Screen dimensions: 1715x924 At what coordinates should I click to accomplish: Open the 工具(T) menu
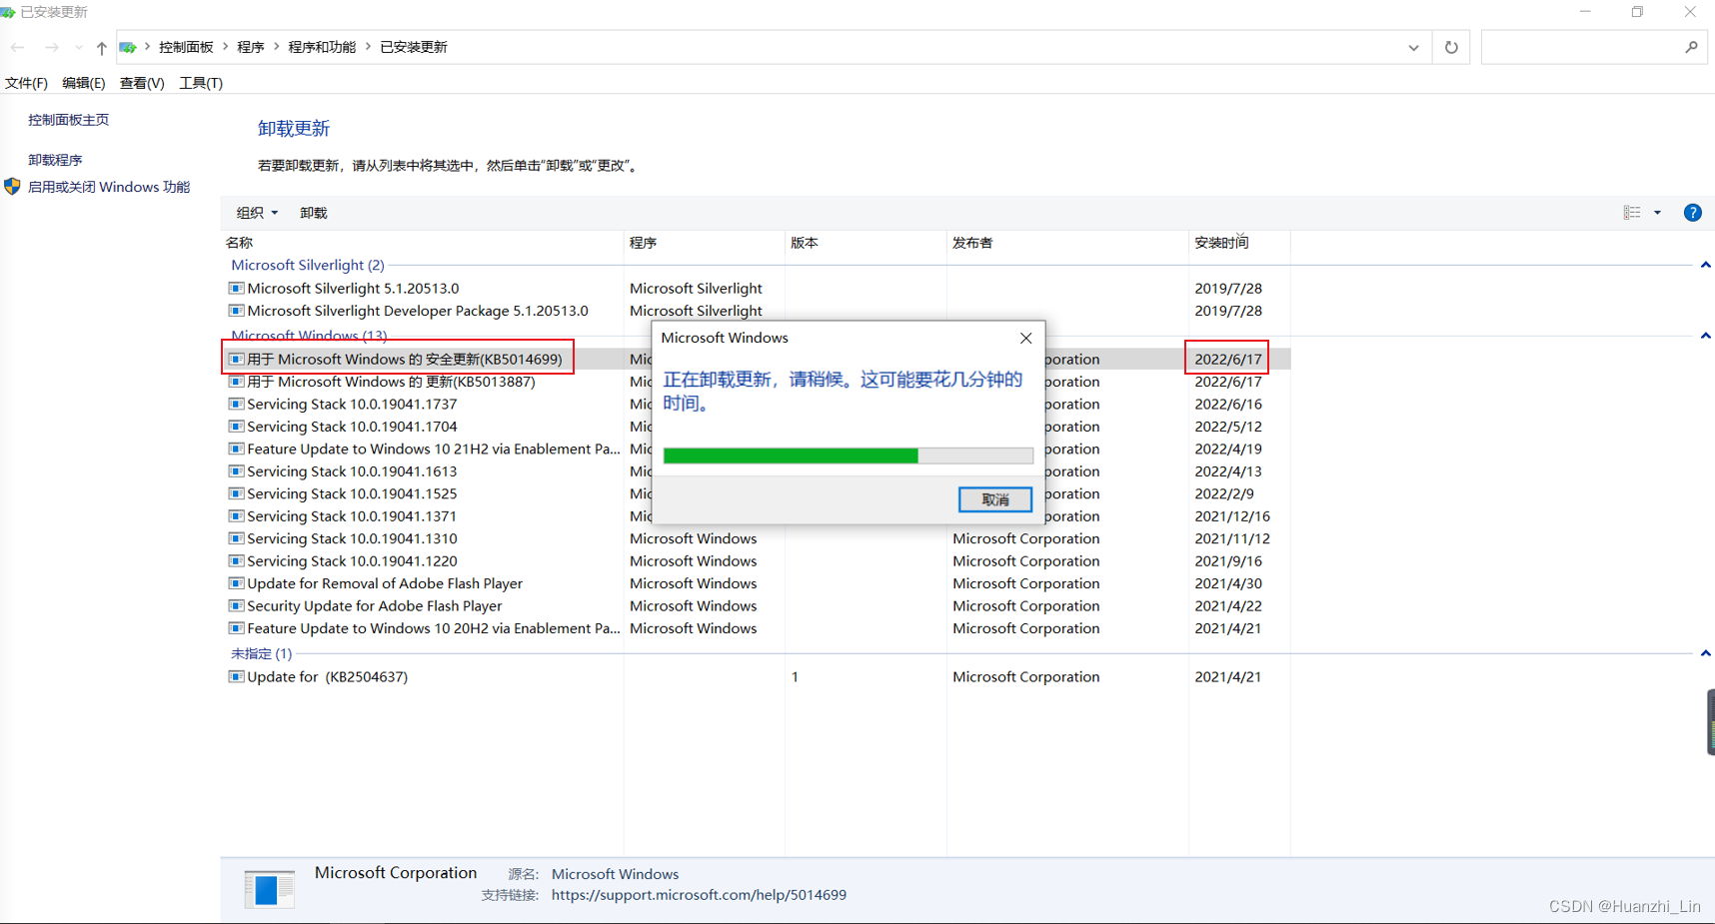[201, 83]
